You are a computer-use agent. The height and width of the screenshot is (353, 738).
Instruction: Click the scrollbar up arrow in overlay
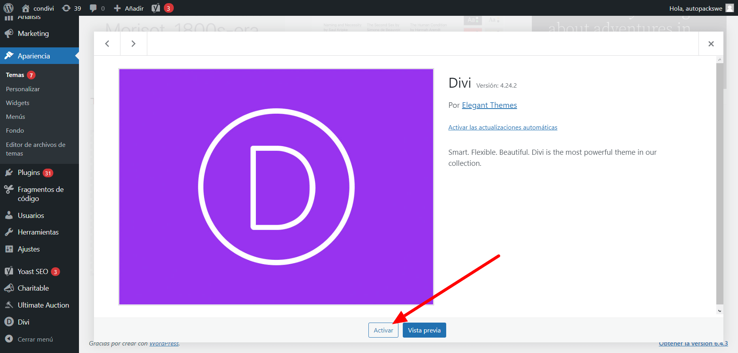720,60
